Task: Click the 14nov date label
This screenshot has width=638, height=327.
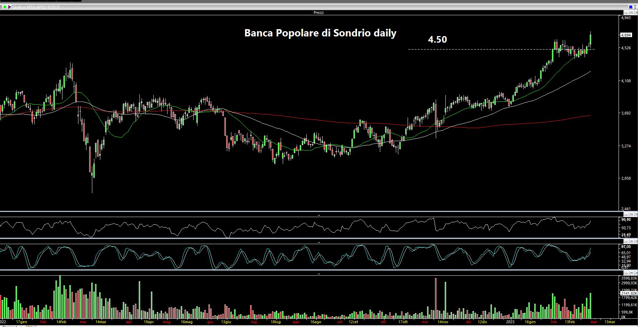Action: (x=443, y=322)
